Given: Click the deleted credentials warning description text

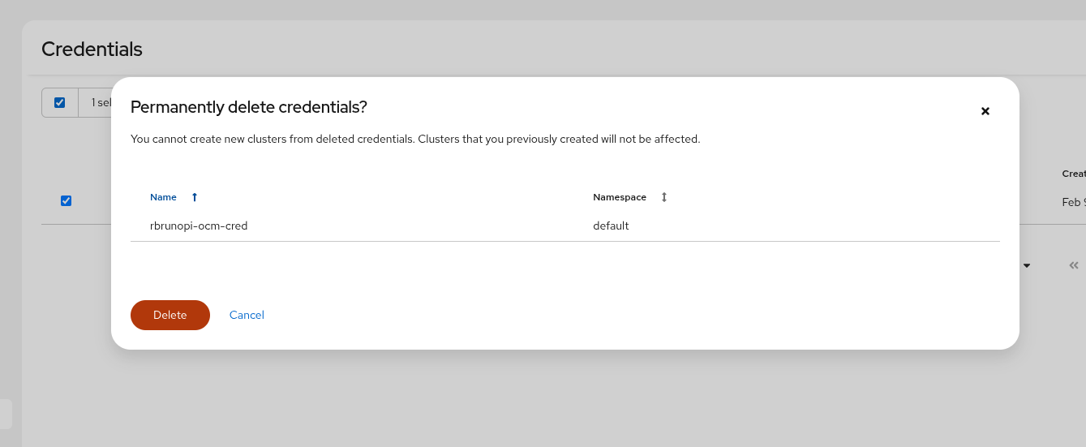Looking at the screenshot, I should 414,139.
